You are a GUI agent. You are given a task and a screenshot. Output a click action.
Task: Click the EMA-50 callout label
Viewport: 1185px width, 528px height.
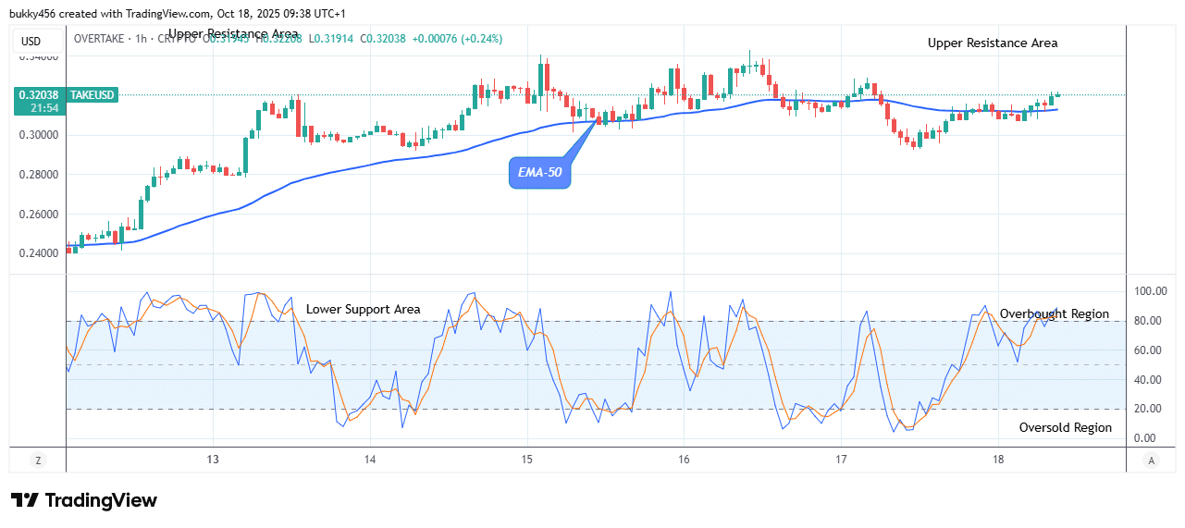pyautogui.click(x=540, y=172)
